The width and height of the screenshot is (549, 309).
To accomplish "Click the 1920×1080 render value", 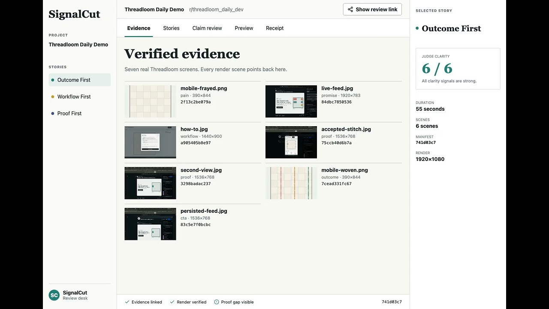I will 430,159.
